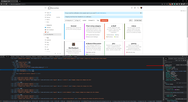188x102 pixels.
Task: Reload the page in browser toolbar
Action: click(6, 4)
